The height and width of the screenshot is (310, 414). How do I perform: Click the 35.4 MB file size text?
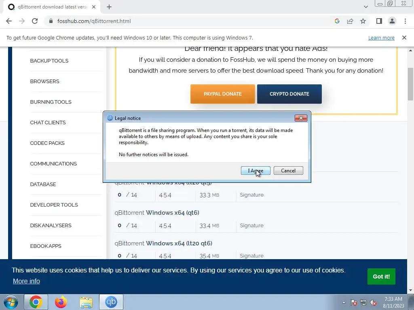click(209, 256)
